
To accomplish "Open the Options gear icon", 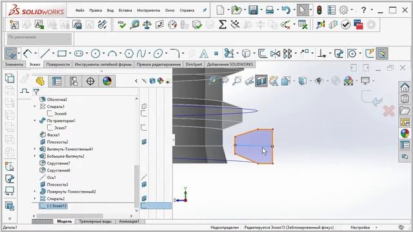I will [x=343, y=10].
